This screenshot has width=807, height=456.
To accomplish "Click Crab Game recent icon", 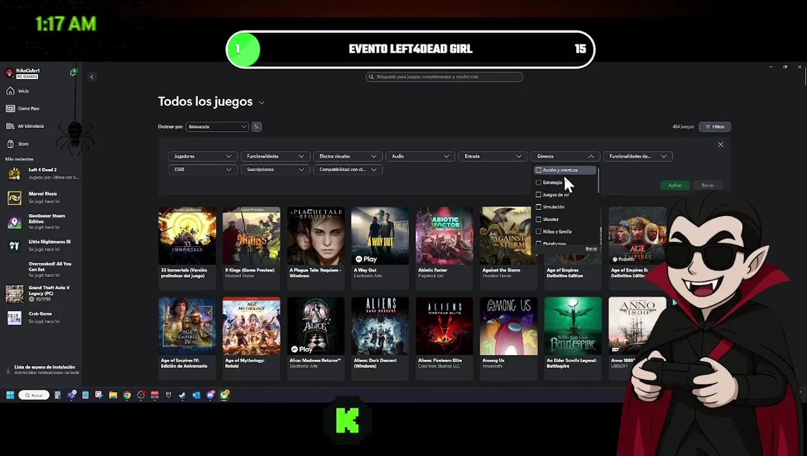I will [14, 317].
